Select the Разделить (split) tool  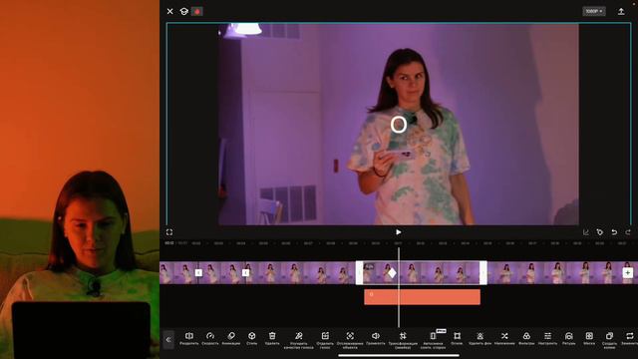coord(189,339)
